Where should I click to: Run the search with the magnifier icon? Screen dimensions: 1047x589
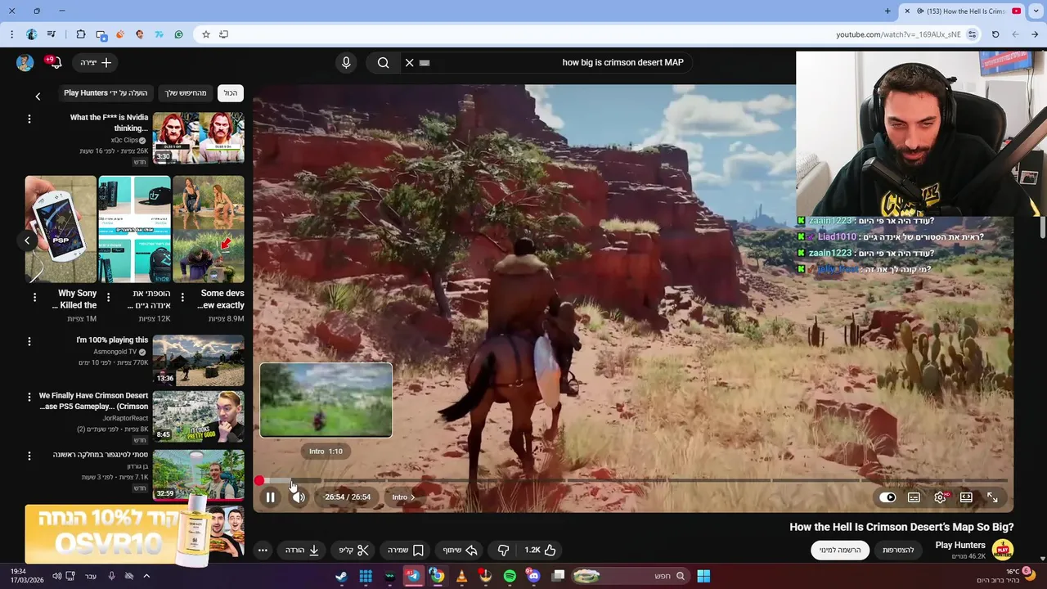[383, 62]
